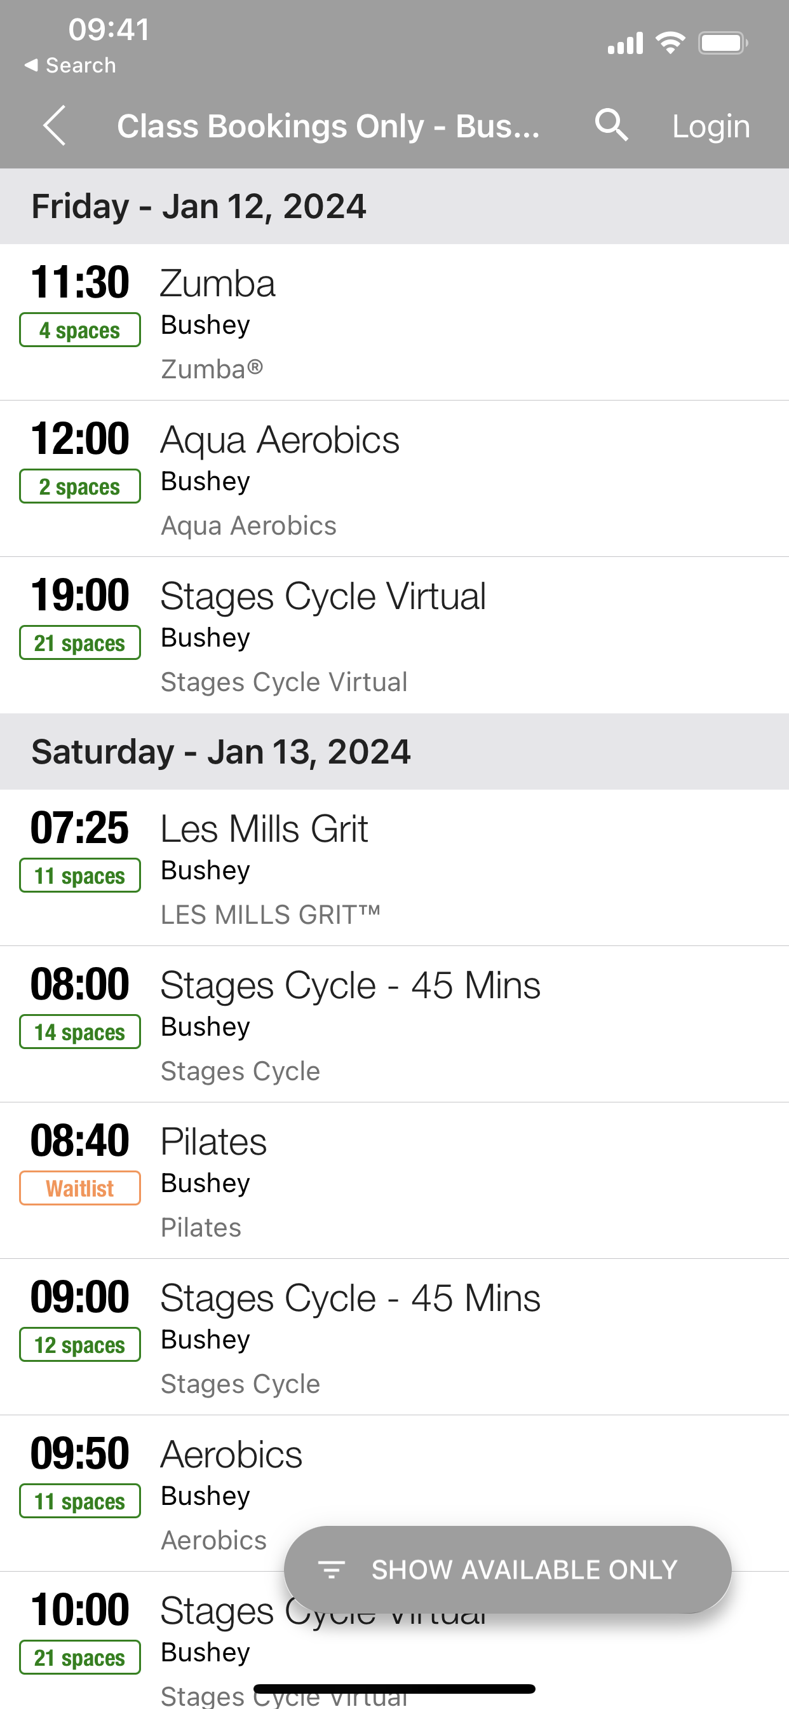Screen dimensions: 789x1709
Task: Select the 4 spaces Zumba badge
Action: (80, 330)
